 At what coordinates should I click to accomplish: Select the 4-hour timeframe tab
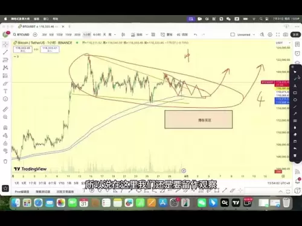(97, 34)
